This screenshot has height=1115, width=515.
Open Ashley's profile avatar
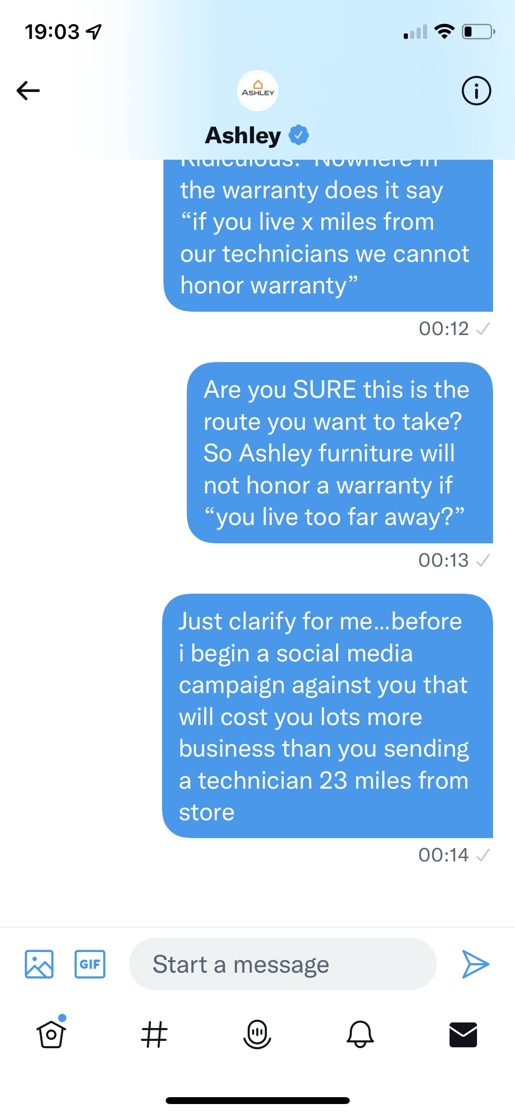(257, 90)
